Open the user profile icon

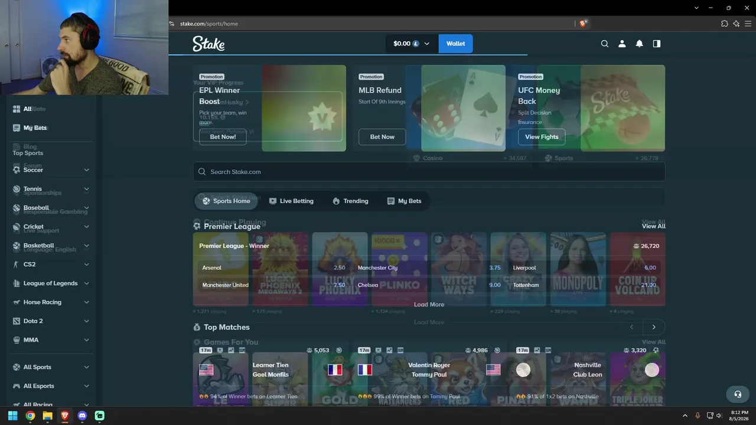(622, 44)
